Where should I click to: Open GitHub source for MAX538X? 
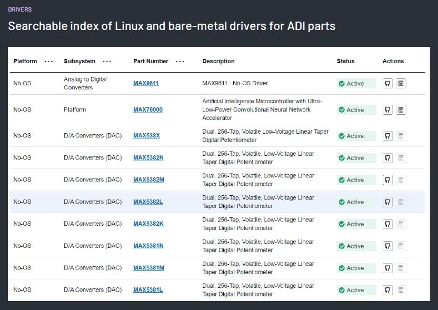(x=388, y=136)
